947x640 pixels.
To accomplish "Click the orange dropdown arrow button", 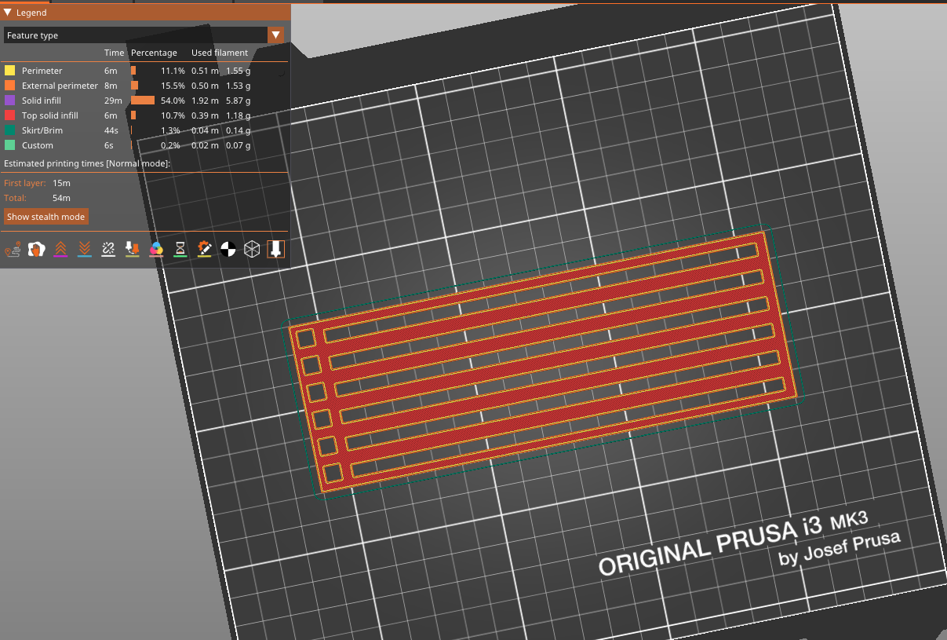I will tap(276, 35).
